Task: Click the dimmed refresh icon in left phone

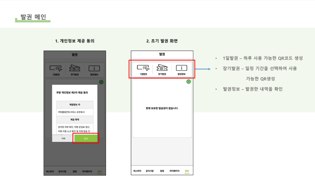Action: coord(101,82)
